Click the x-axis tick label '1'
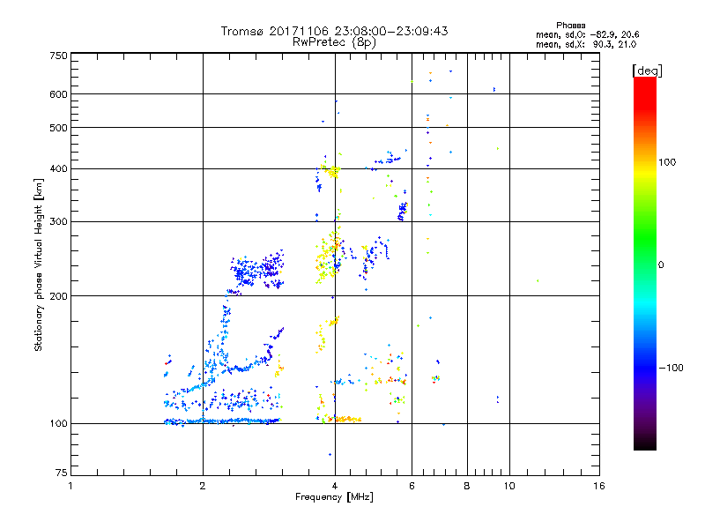Image resolution: width=705 pixels, height=529 pixels. click(x=70, y=486)
